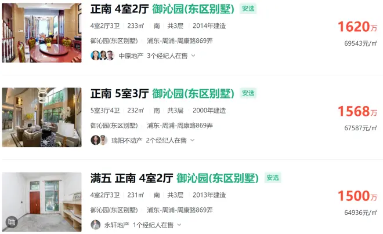Click the 安选 badge on the 1620万 listing
This screenshot has width=383, height=234.
click(x=248, y=9)
